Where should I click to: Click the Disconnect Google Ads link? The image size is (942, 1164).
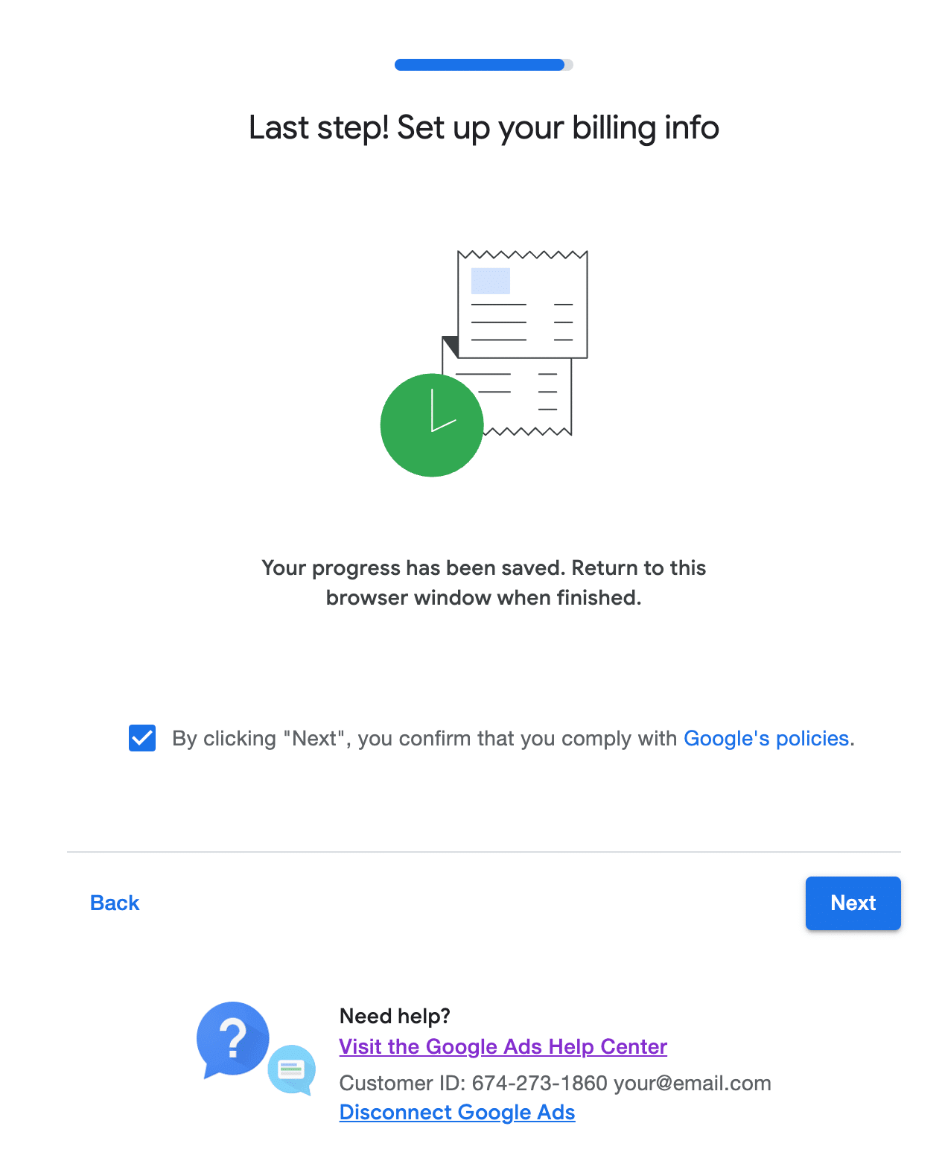point(457,1112)
